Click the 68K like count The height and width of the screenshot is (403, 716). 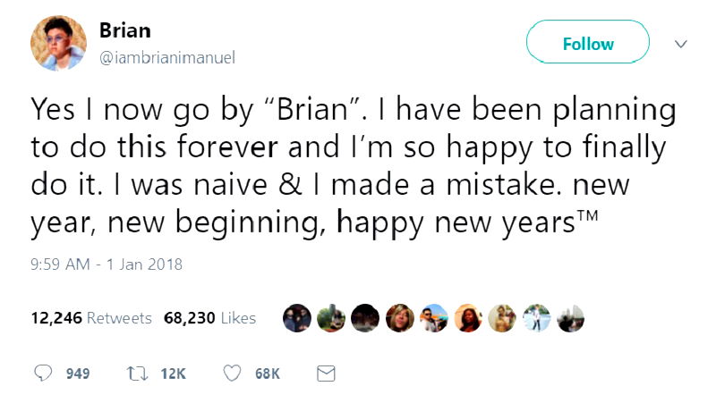267,374
